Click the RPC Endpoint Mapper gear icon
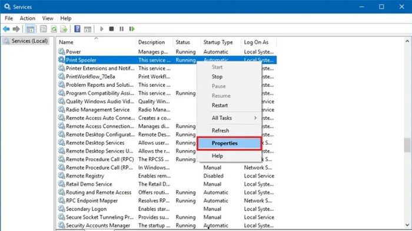Screen dimensions: 412x231 coord(61,201)
